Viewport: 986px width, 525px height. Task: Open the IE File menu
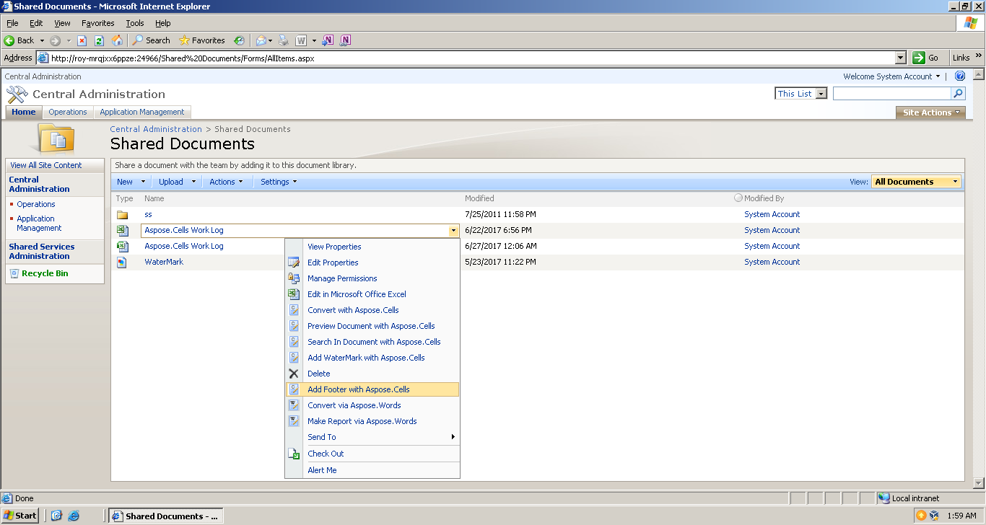point(12,23)
